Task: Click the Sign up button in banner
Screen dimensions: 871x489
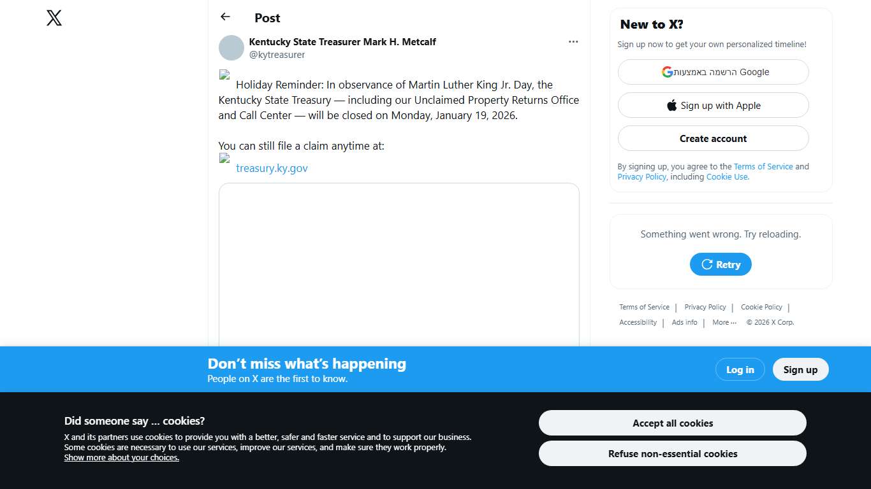Action: (x=800, y=370)
